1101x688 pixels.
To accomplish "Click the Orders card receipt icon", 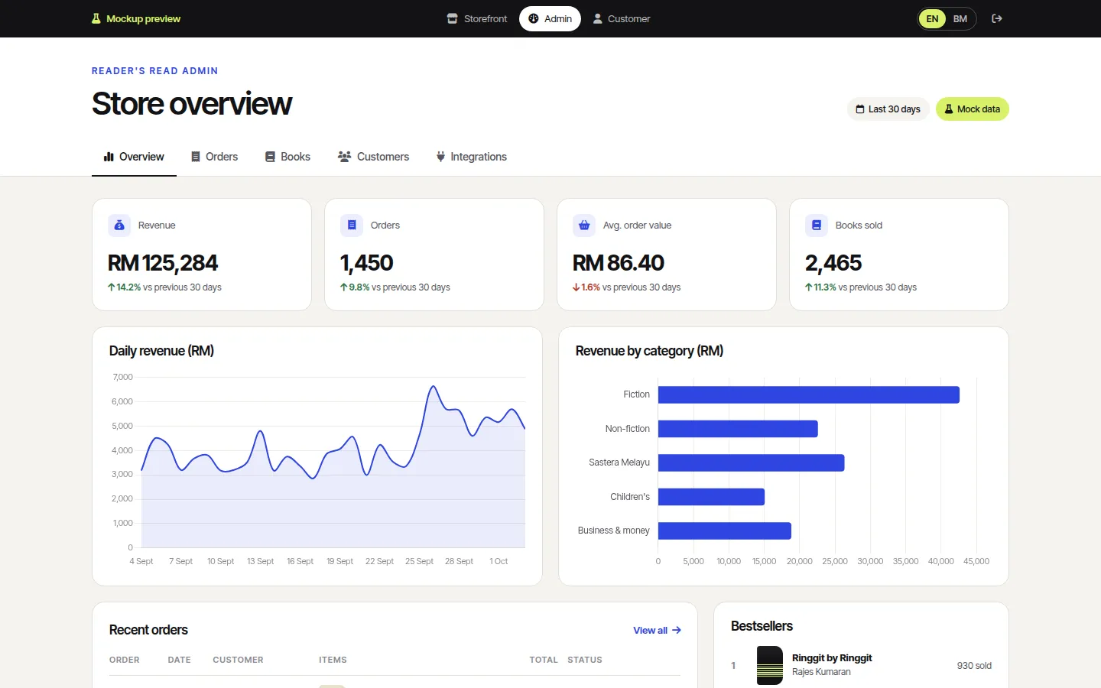I will pyautogui.click(x=352, y=226).
